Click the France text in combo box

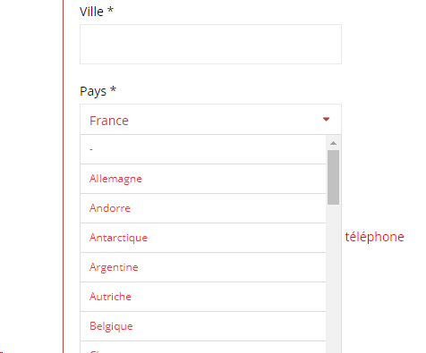109,121
